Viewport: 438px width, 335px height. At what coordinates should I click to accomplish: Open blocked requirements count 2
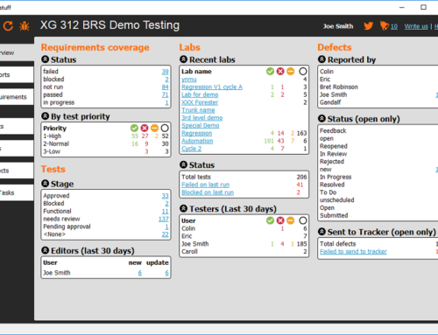tap(166, 80)
